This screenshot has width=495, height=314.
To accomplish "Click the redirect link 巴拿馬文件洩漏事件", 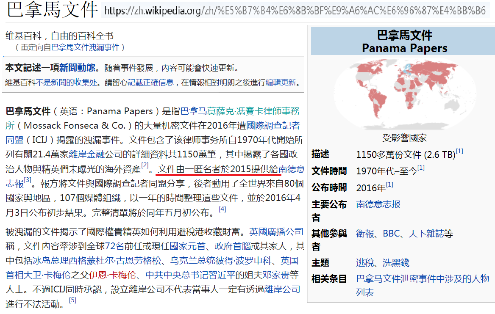I will (x=85, y=47).
